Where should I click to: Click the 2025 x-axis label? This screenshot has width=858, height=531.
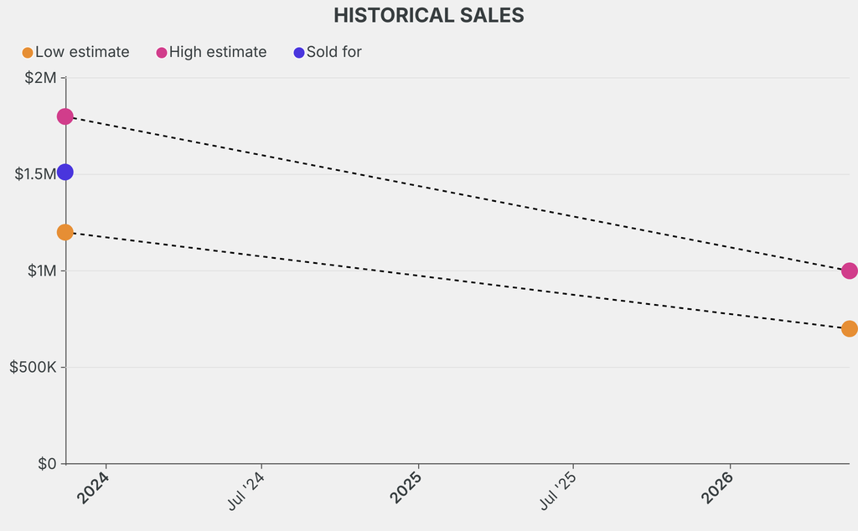(x=406, y=488)
